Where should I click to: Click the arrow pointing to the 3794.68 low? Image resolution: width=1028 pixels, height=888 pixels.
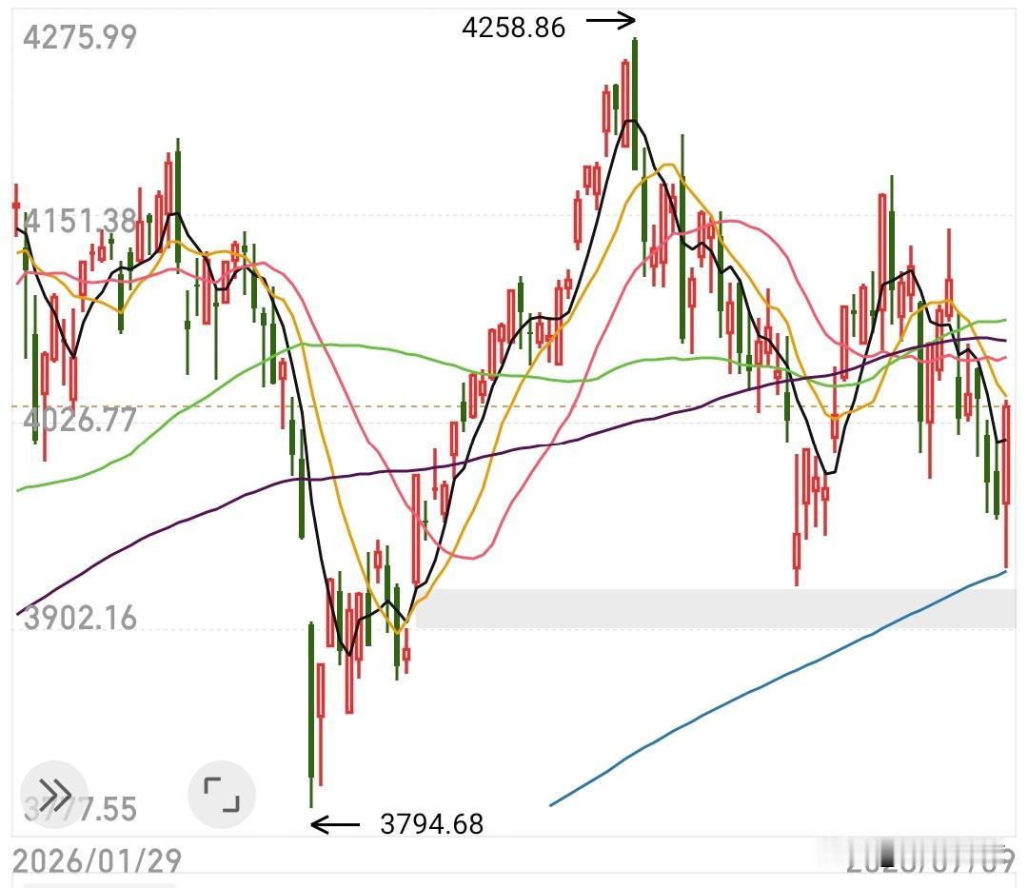(335, 824)
